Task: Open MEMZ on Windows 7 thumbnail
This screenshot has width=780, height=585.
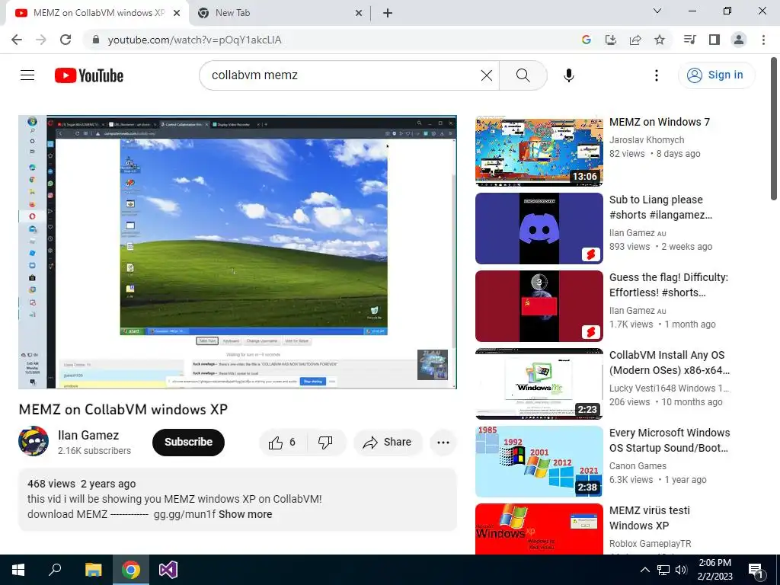Action: pyautogui.click(x=539, y=151)
